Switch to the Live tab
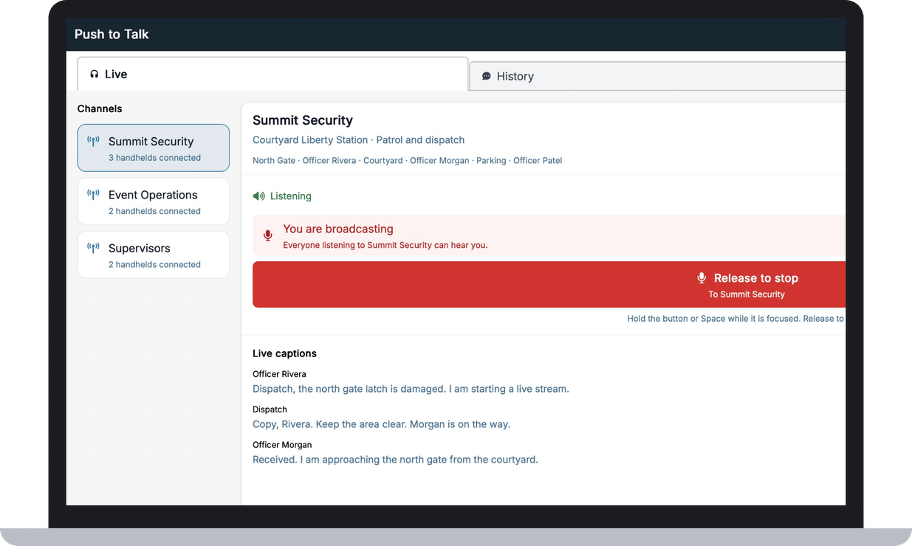Viewport: 912px width, 546px height. pyautogui.click(x=272, y=74)
